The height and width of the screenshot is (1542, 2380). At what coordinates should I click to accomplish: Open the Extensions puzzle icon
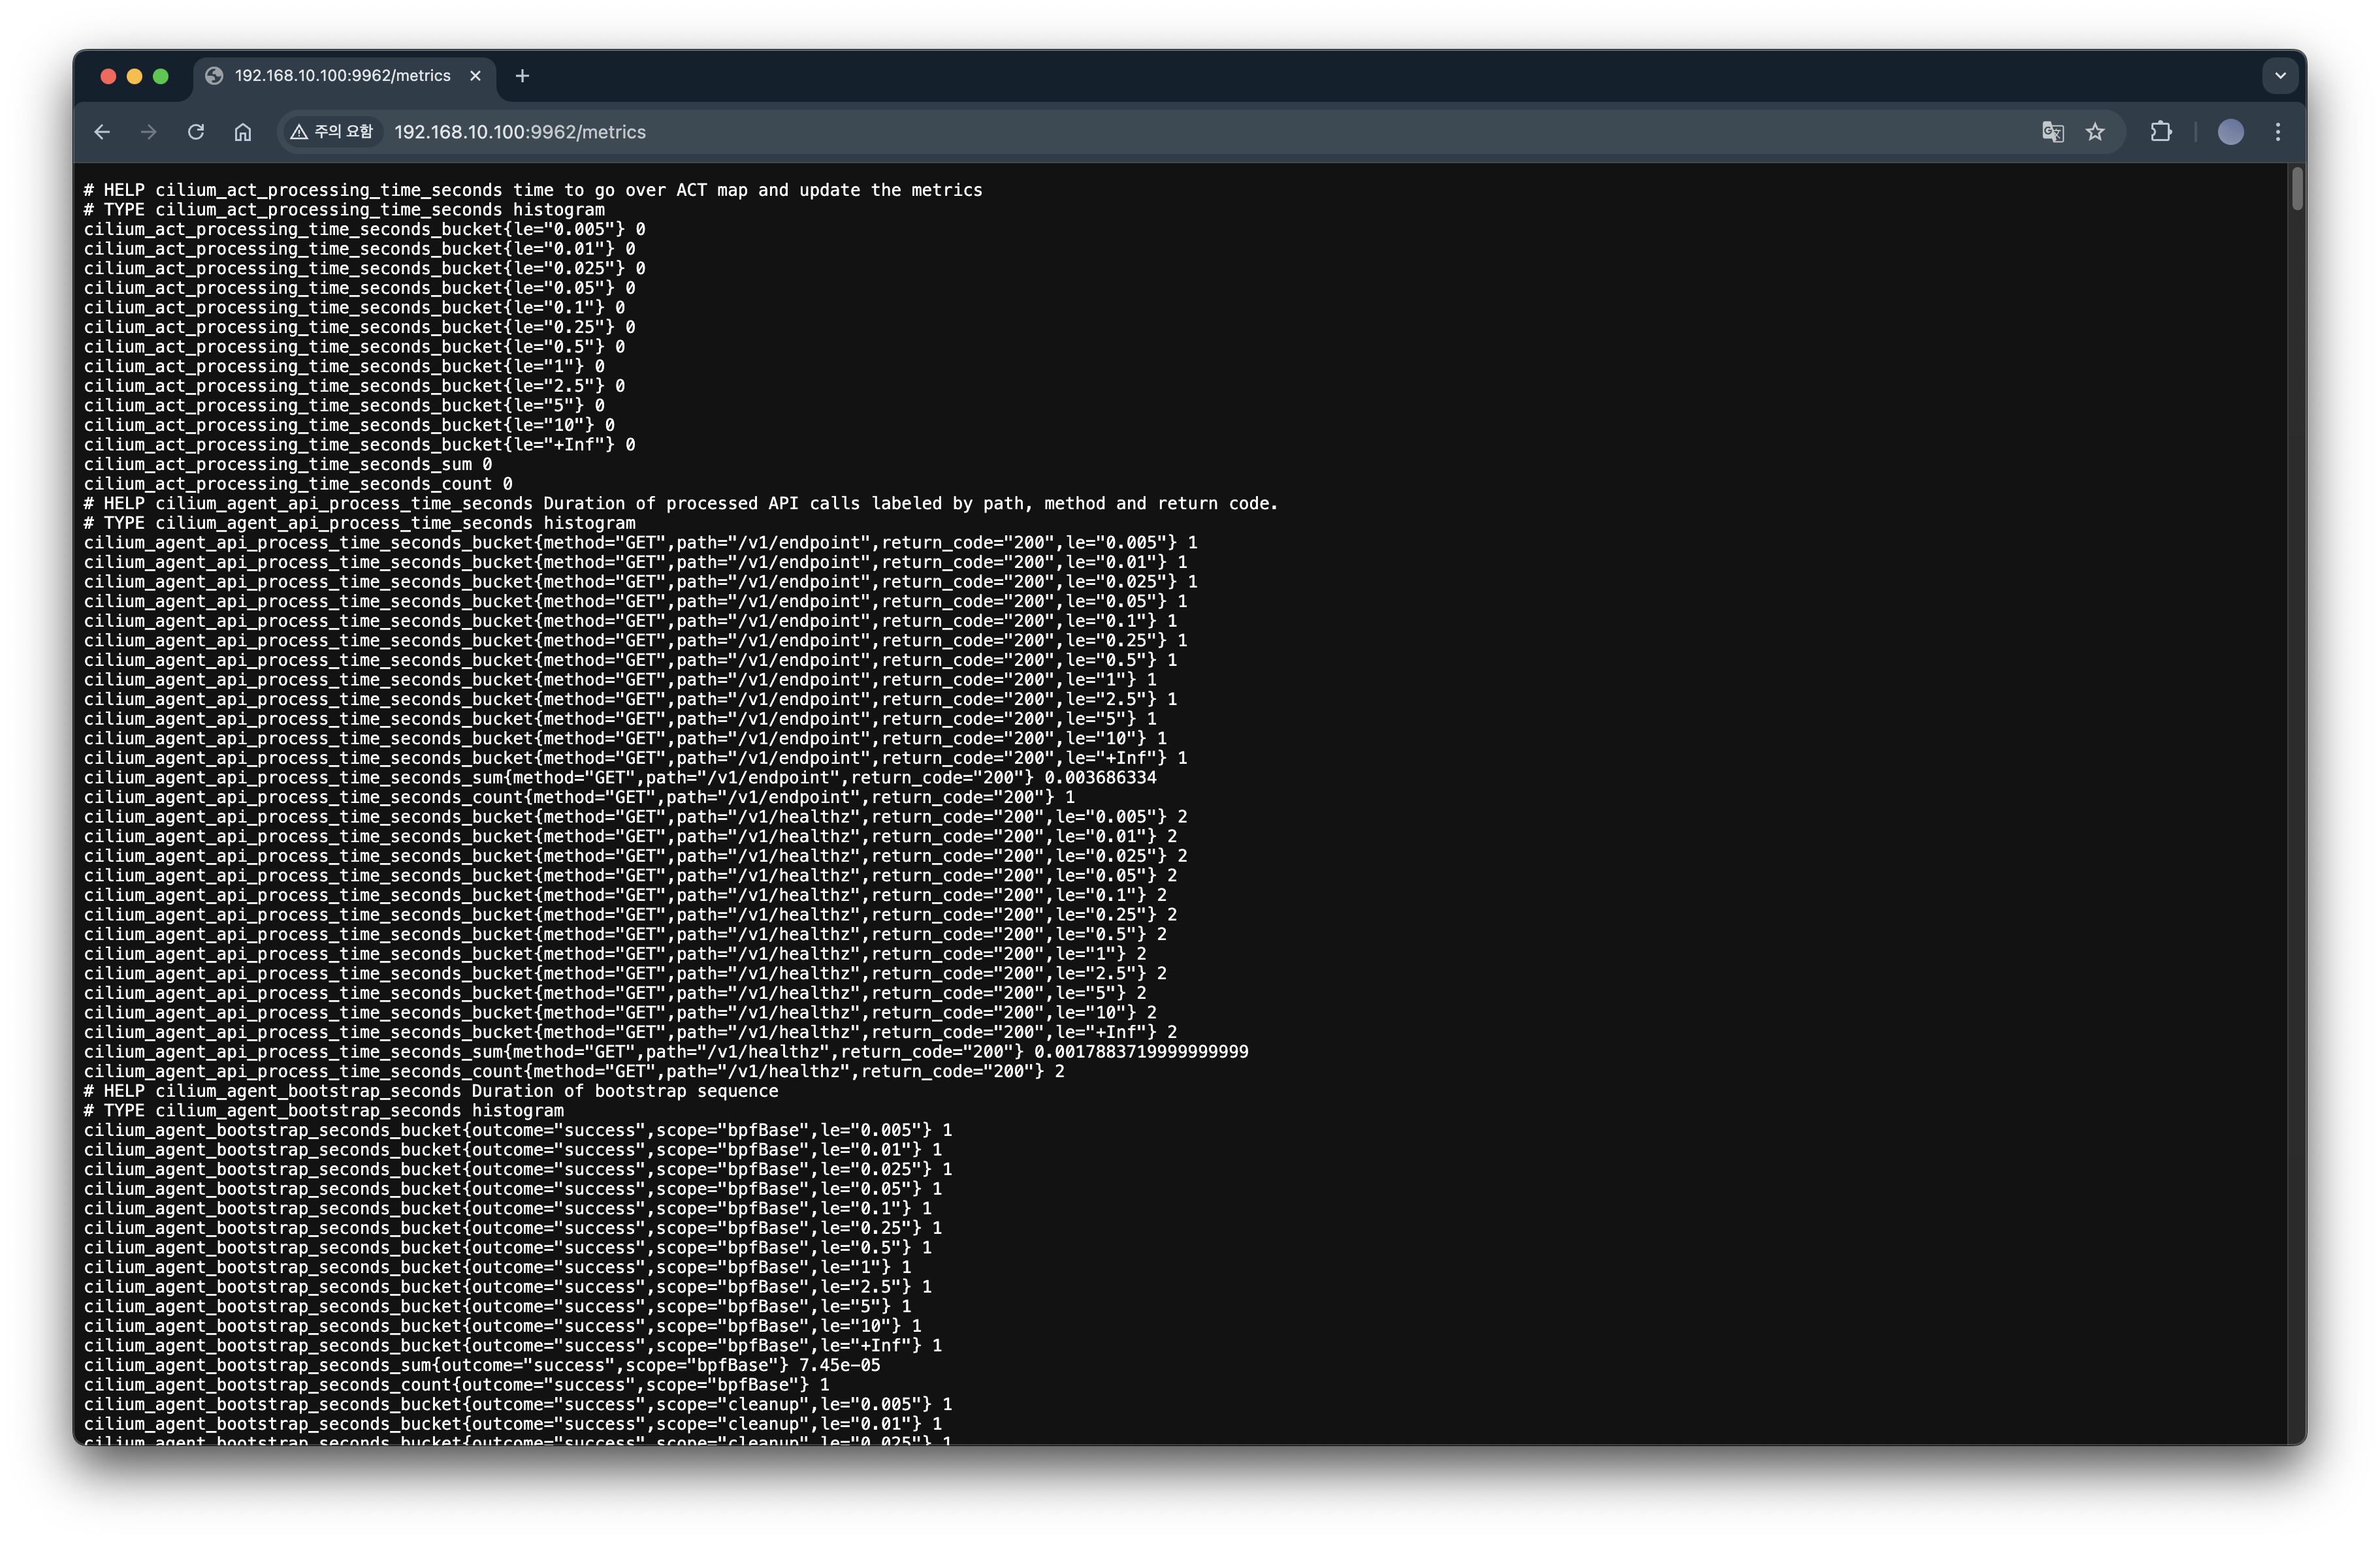tap(2161, 132)
